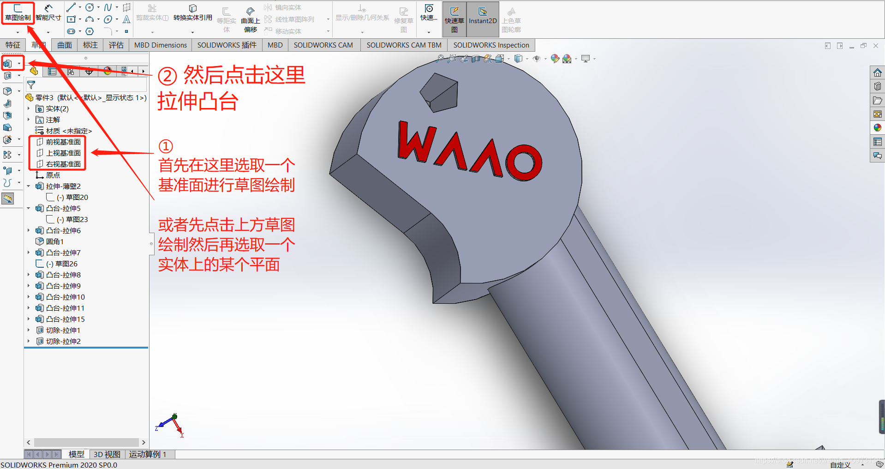Click the feature tree filter funnel icon
885x469 pixels.
tap(31, 85)
